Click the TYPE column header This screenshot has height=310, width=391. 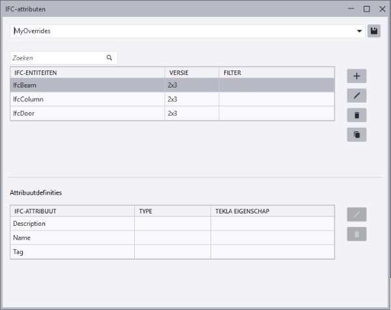click(173, 211)
